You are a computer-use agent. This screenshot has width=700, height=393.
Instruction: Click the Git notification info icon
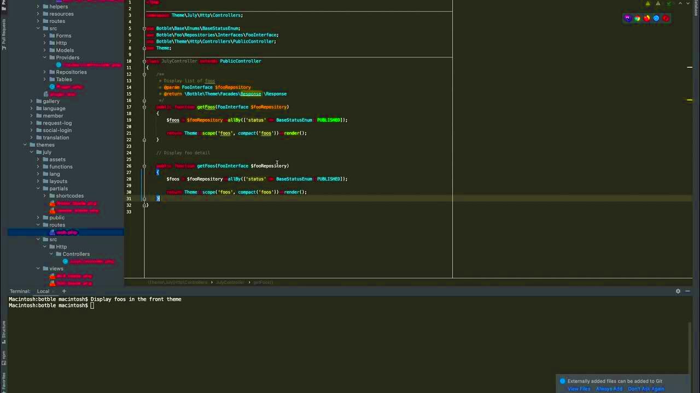pyautogui.click(x=562, y=381)
